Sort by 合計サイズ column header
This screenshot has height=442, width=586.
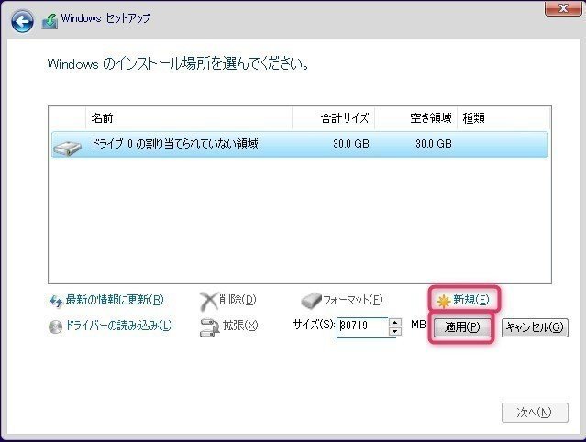[x=334, y=118]
